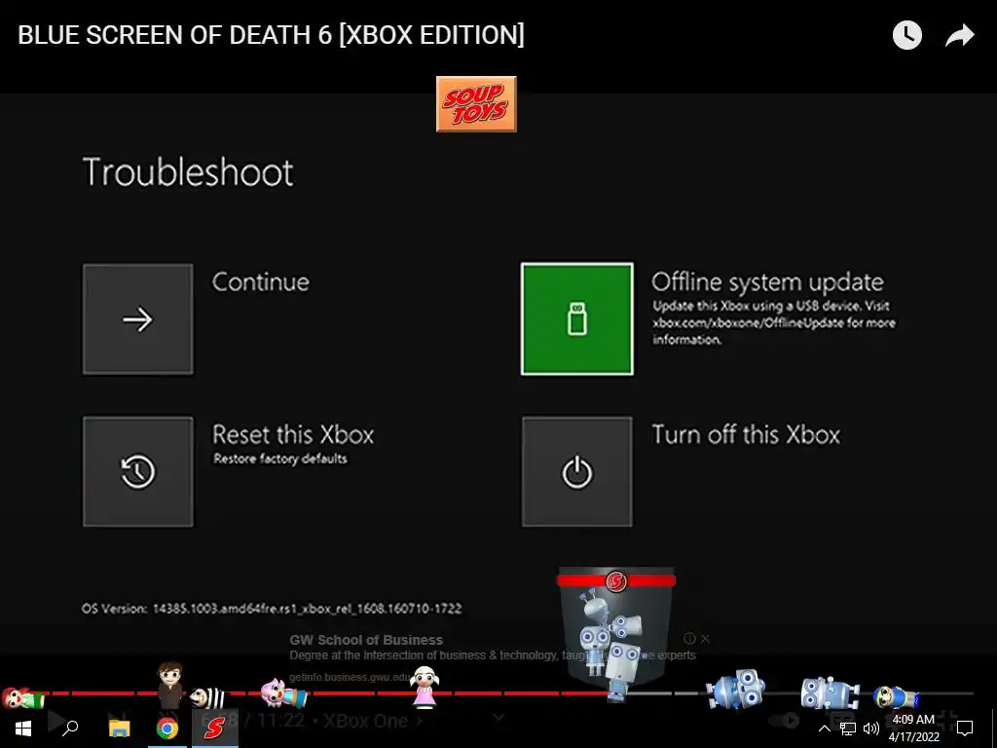Open the Action Center notifications icon
Image resolution: width=997 pixels, height=748 pixels.
[965, 729]
